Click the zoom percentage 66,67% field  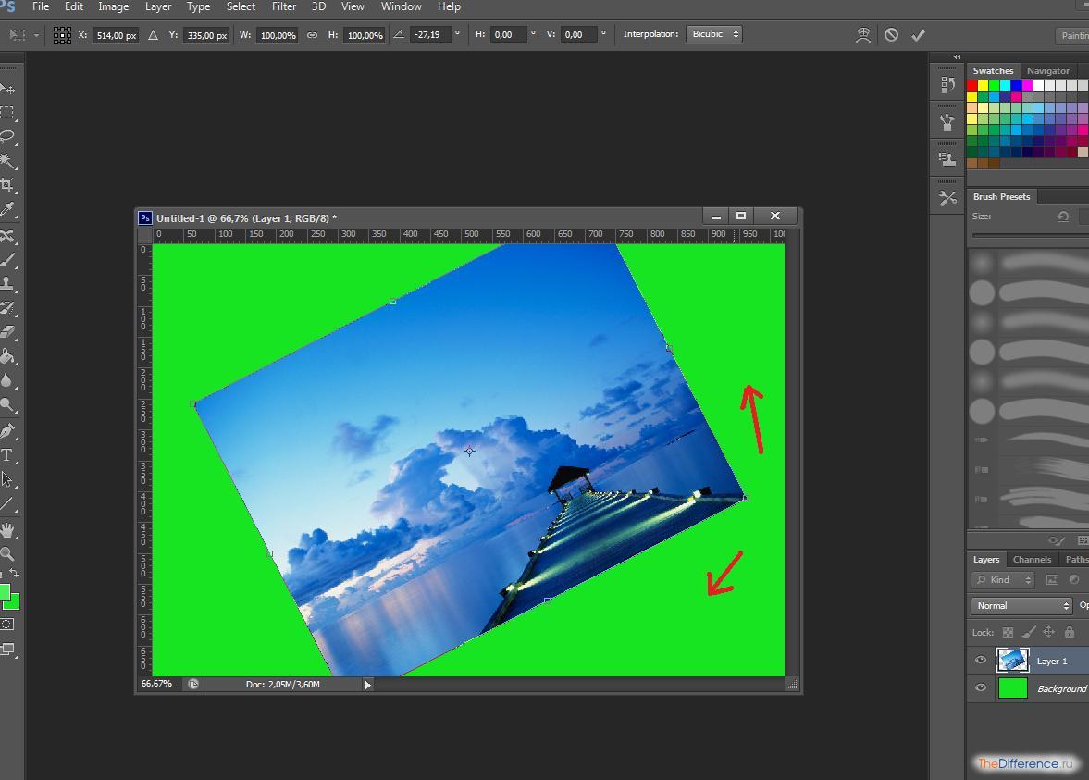(x=157, y=684)
